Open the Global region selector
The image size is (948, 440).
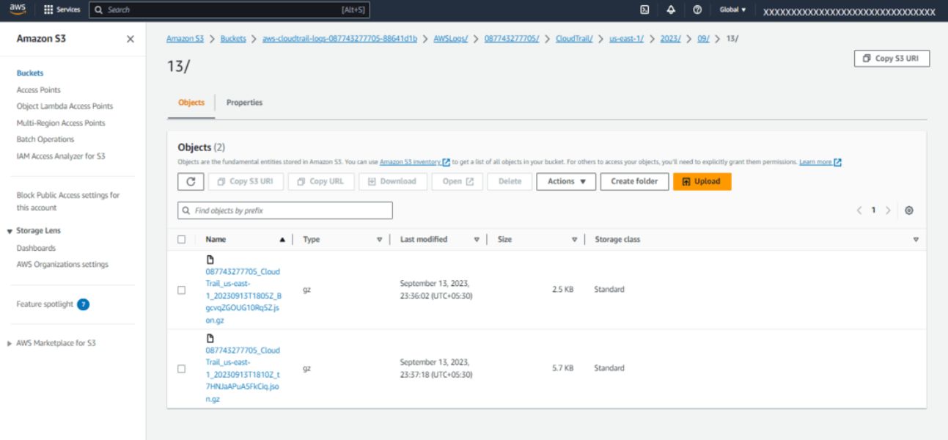coord(732,10)
